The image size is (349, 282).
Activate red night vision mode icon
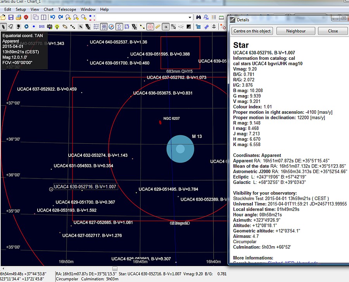[26, 17]
